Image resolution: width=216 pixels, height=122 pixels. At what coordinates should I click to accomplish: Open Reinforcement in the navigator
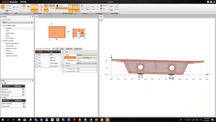tap(10, 33)
